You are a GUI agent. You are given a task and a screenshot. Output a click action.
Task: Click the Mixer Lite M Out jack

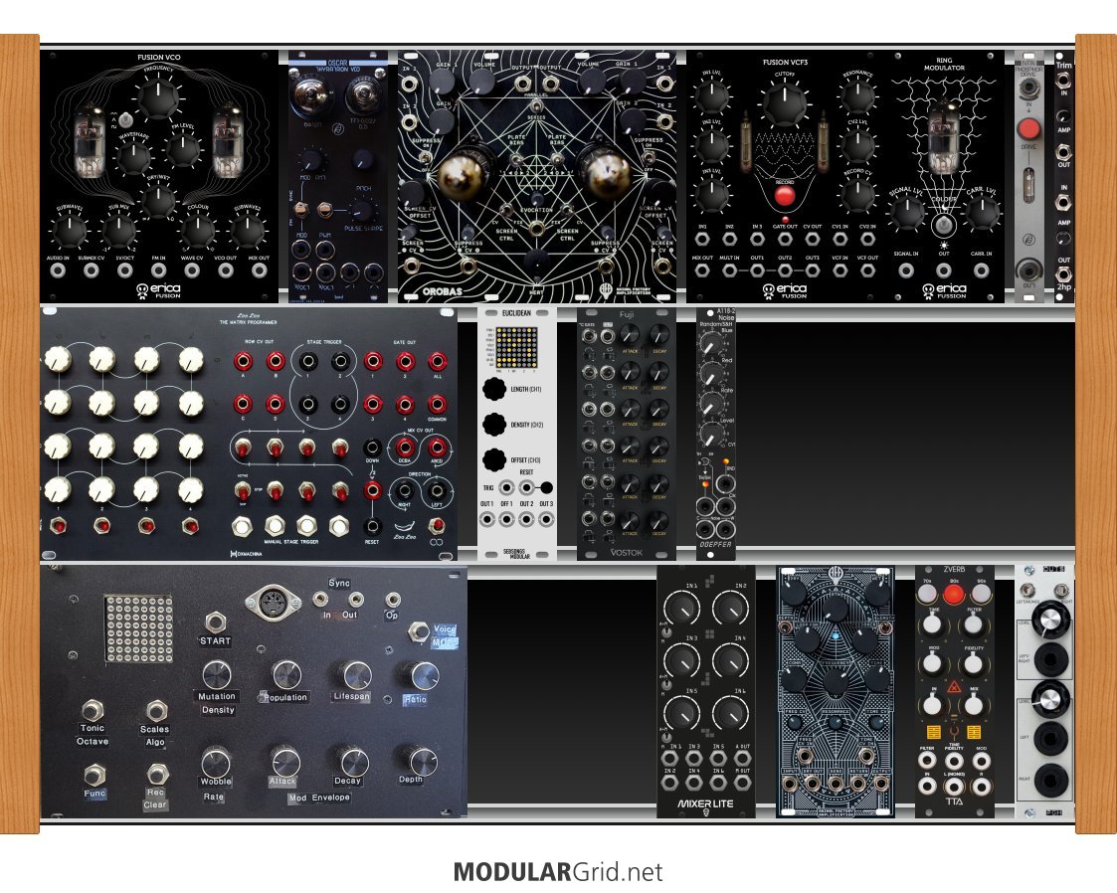(742, 783)
